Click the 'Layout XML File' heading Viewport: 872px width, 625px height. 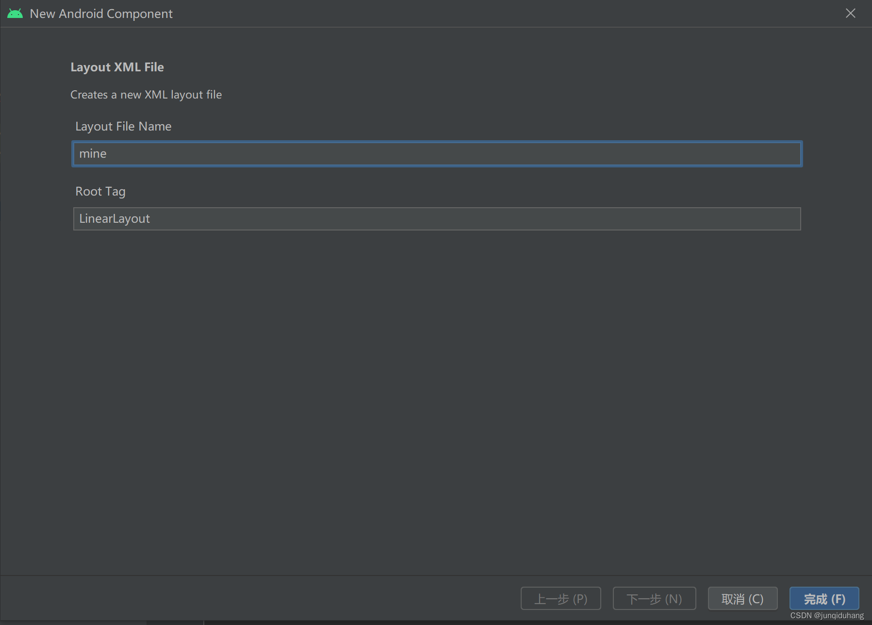click(x=117, y=67)
